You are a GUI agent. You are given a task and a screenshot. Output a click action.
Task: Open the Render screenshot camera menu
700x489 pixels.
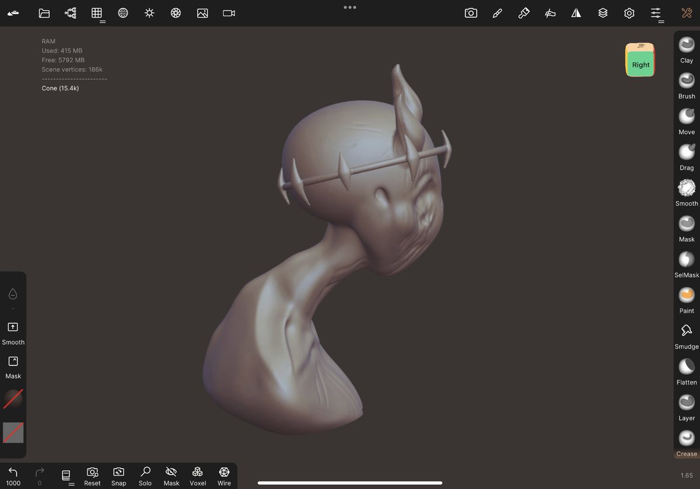471,13
